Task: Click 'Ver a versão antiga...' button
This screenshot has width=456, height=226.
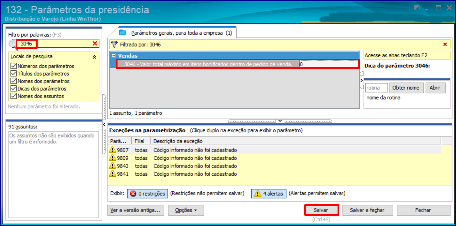Action: click(x=136, y=210)
